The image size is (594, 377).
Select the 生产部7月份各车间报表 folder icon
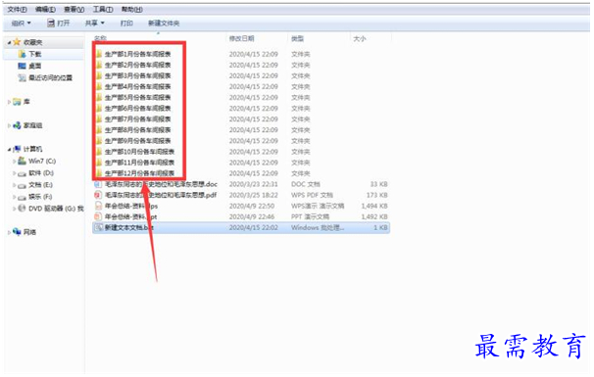pos(99,118)
